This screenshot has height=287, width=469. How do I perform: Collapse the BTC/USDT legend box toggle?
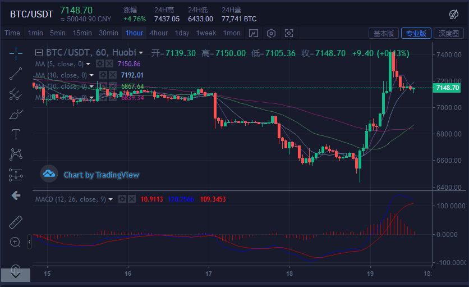[x=39, y=53]
